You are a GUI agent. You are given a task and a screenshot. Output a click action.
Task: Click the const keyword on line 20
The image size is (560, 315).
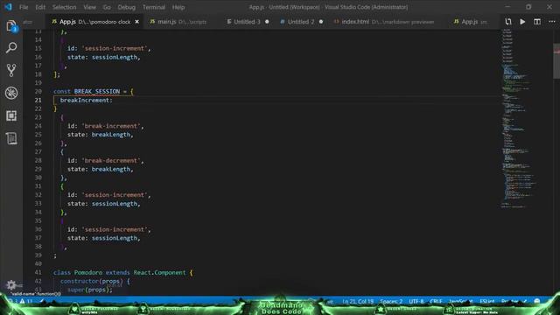(62, 91)
